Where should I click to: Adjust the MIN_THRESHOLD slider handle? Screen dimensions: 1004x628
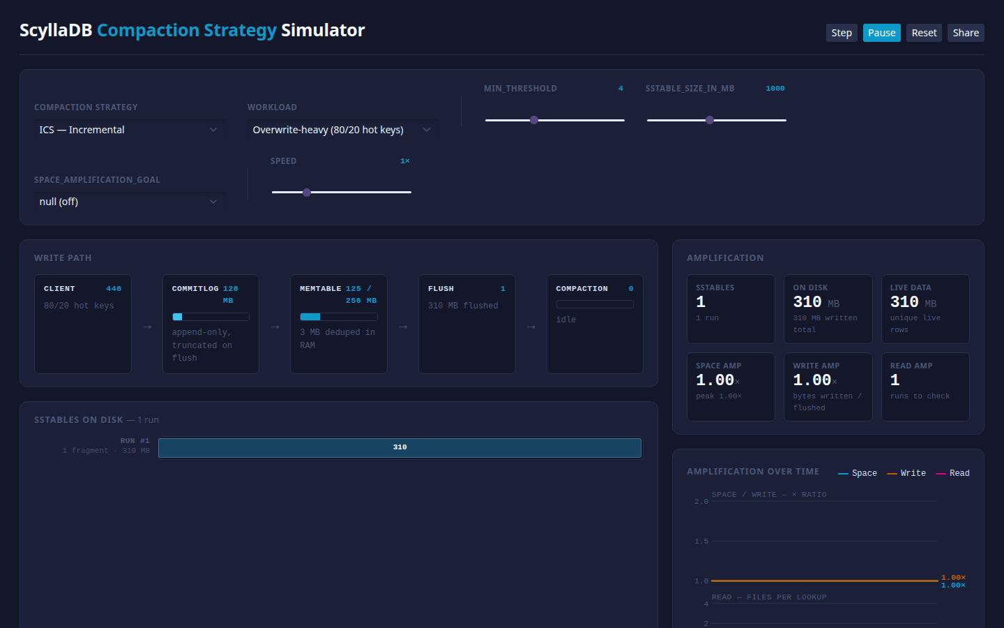[534, 120]
